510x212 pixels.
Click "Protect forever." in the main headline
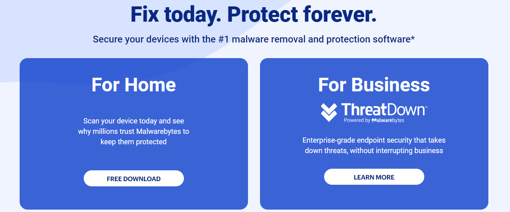point(302,15)
